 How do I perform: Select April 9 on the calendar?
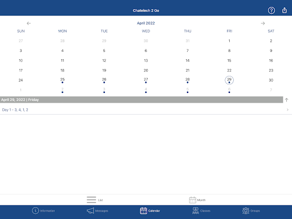[271, 51]
